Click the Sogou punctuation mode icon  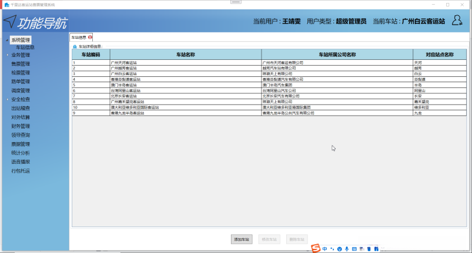(x=332, y=249)
